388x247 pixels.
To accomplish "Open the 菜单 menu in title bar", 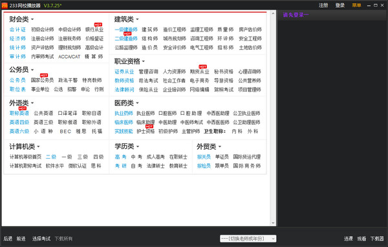I will click(356, 5).
